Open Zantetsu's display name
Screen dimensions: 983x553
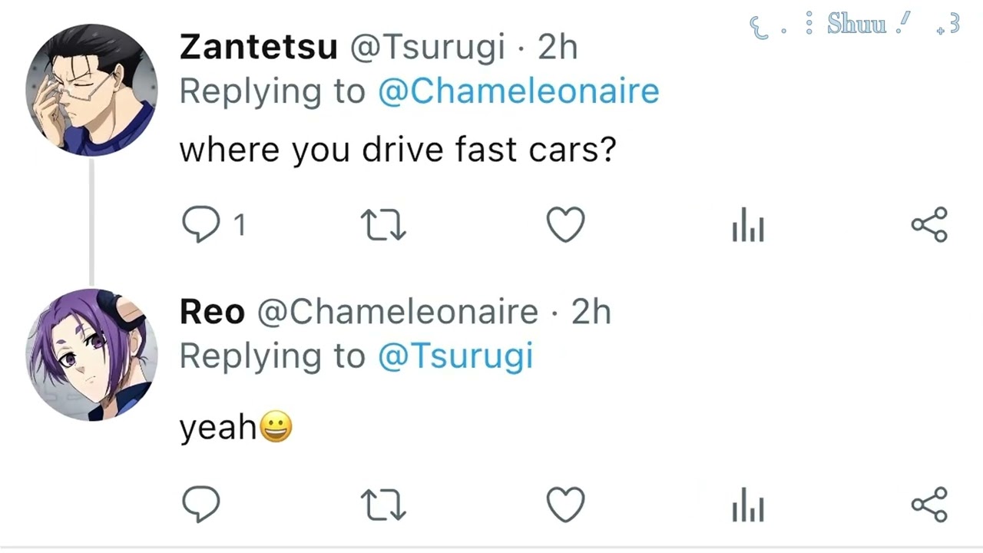click(258, 48)
